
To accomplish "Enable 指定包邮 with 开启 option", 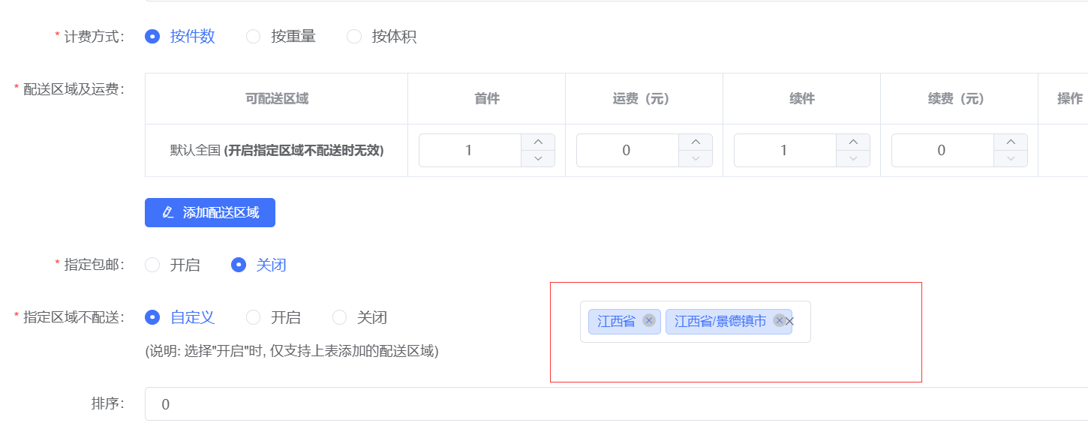I will (173, 265).
